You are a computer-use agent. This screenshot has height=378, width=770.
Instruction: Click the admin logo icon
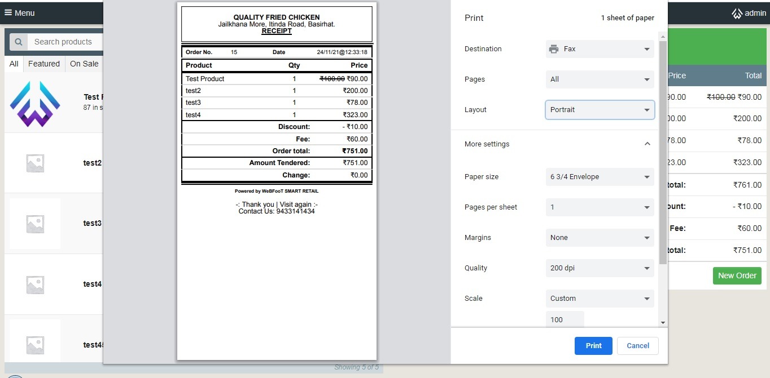(x=737, y=14)
